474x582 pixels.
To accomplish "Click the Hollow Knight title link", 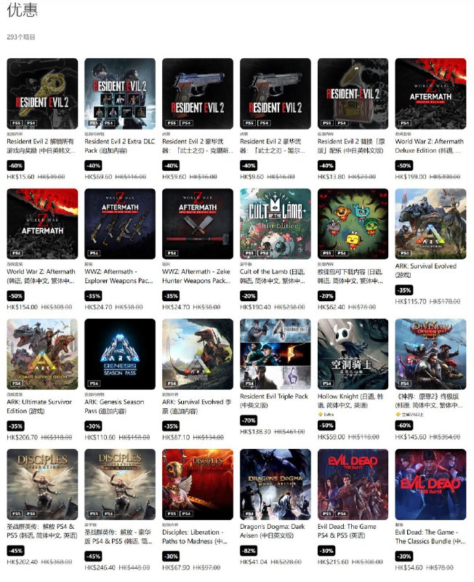I will pos(350,401).
